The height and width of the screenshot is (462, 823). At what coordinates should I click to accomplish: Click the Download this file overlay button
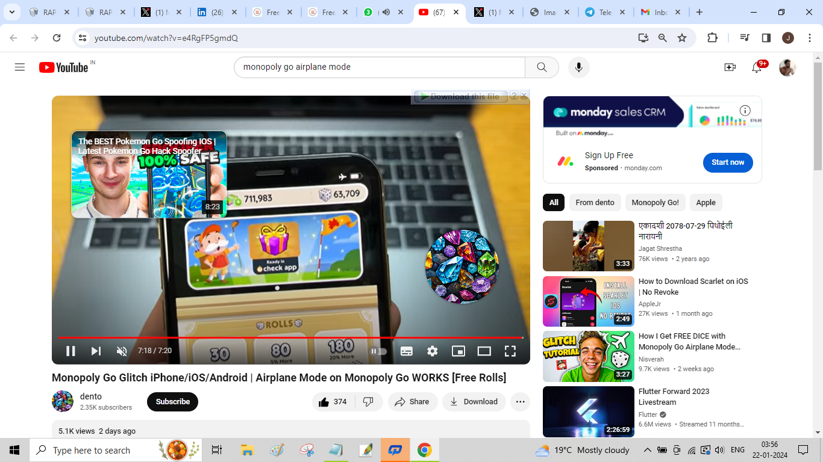coord(460,97)
